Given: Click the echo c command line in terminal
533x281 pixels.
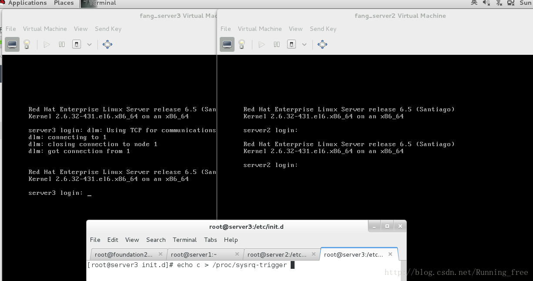Looking at the screenshot, I should pos(232,265).
